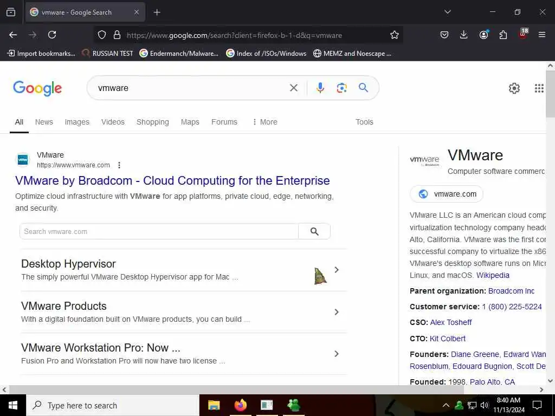
Task: Open Google quick settings gear
Action: tap(514, 88)
